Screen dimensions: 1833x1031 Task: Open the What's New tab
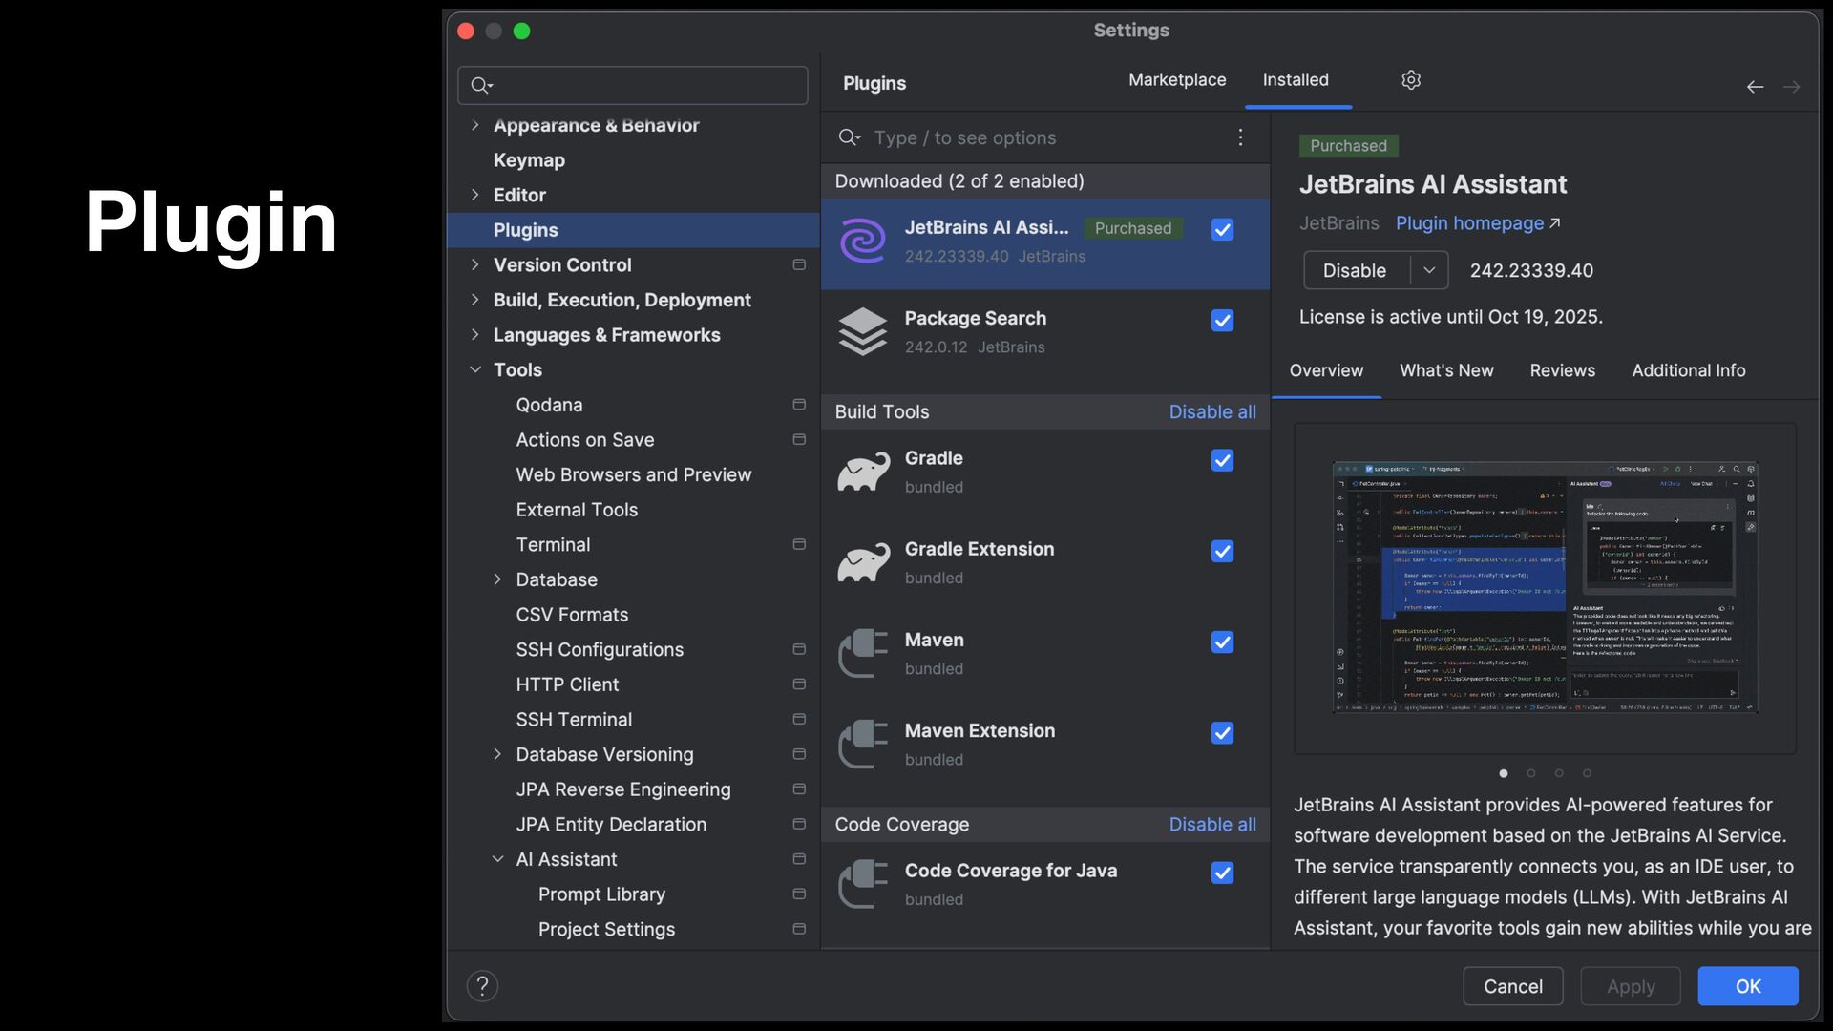(x=1446, y=370)
